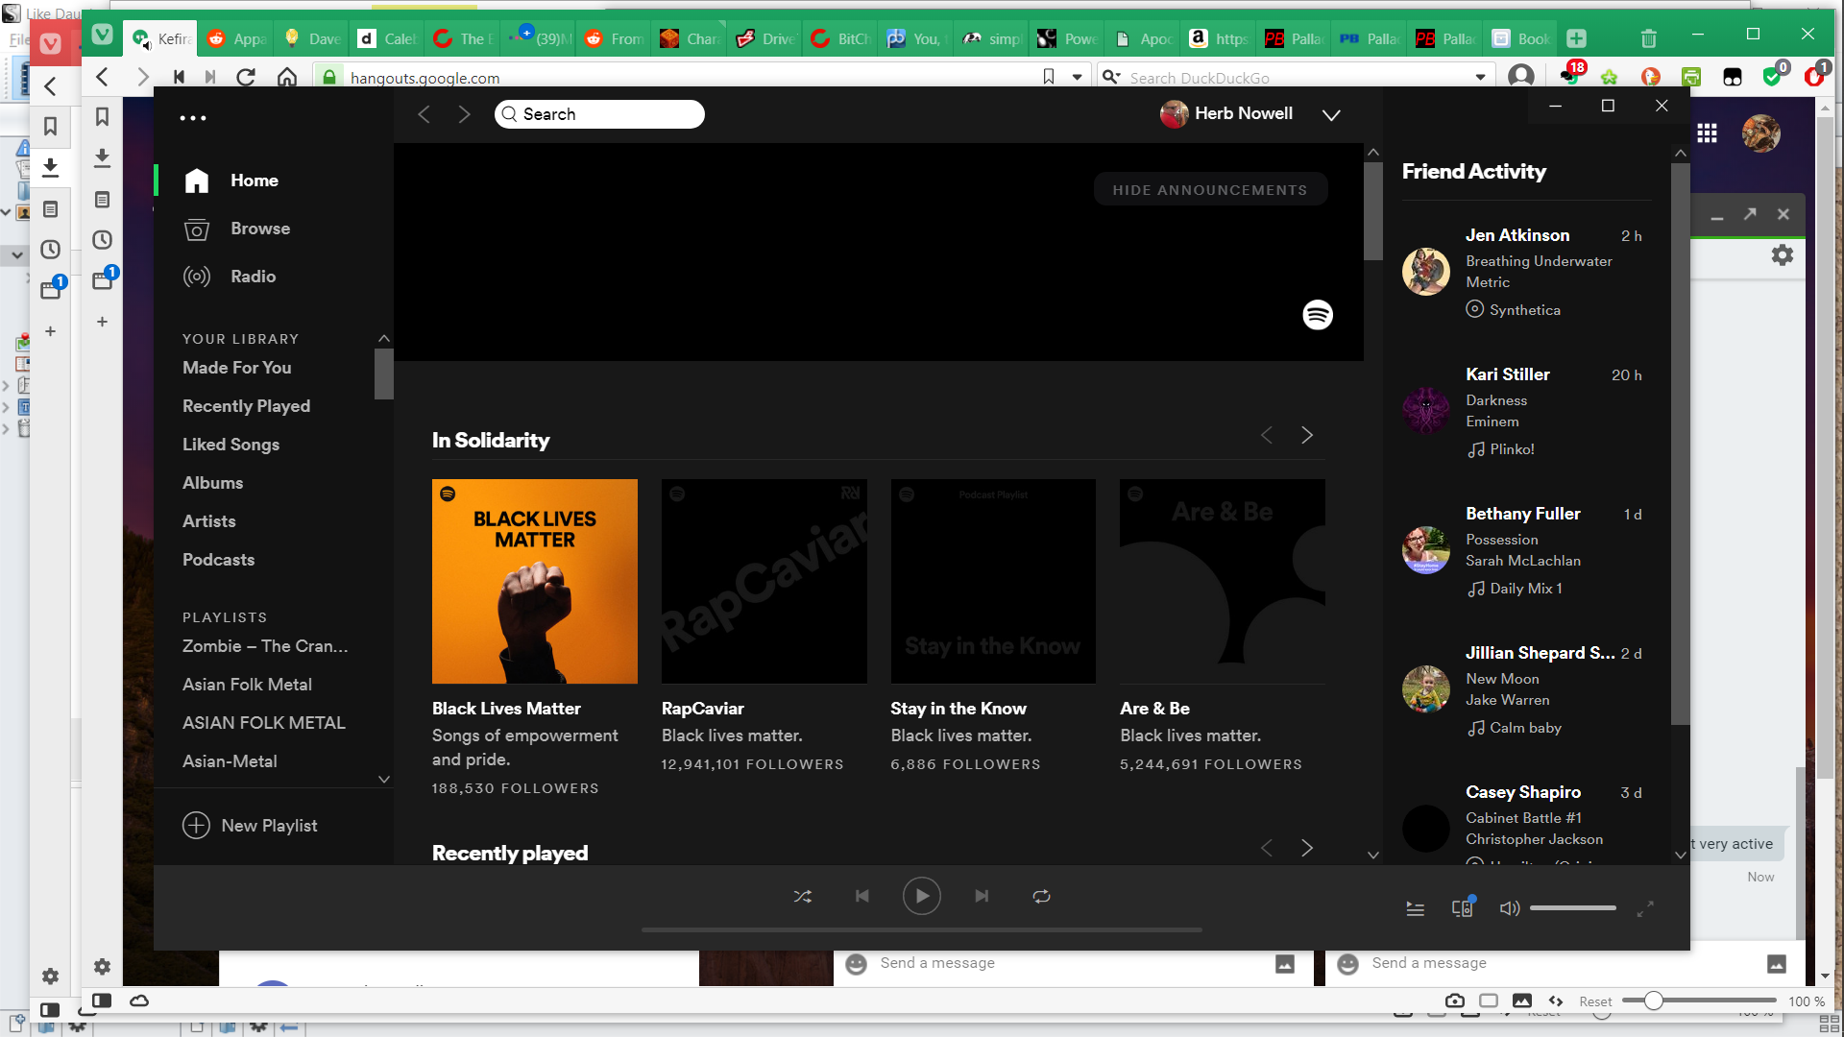Viewport: 1844px width, 1037px height.
Task: Open Radio in the sidebar
Action: 253,277
